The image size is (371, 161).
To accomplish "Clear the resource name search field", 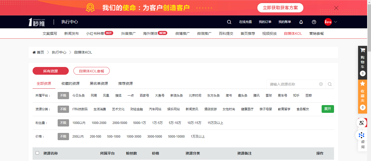I will click(321, 84).
